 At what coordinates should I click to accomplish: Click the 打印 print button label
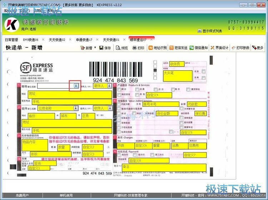pyautogui.click(x=141, y=48)
